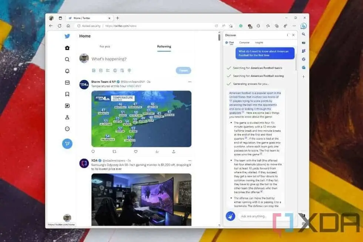Viewport: 363px width, 242px height.
Task: Switch to the For you tab
Action: click(105, 47)
